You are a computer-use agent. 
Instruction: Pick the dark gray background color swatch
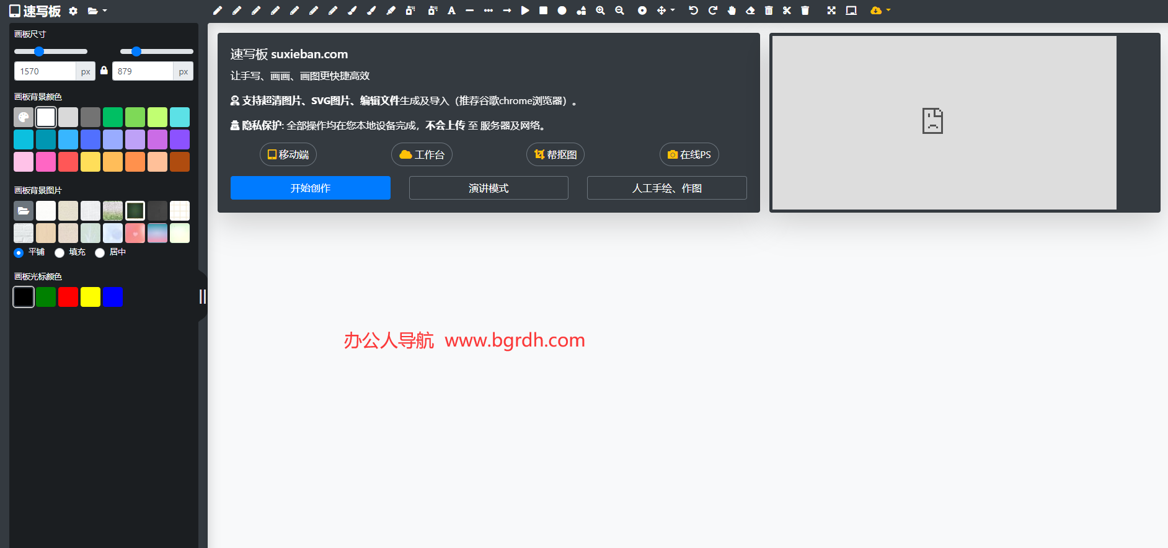pyautogui.click(x=91, y=117)
